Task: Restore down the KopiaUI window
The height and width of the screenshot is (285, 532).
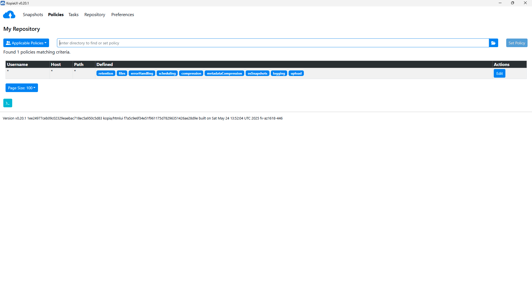Action: click(513, 3)
